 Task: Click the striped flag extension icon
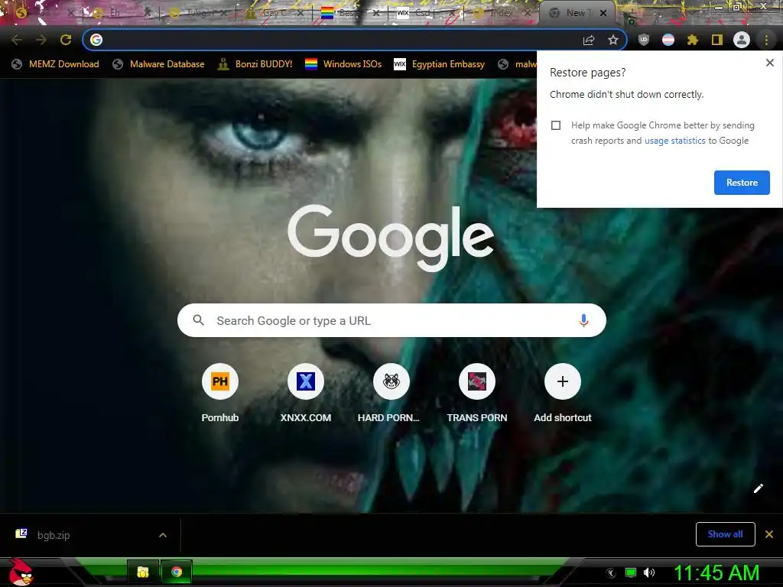(668, 40)
